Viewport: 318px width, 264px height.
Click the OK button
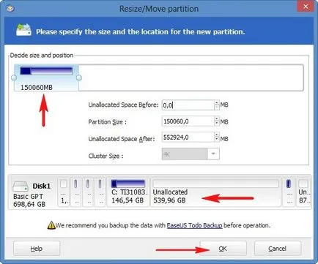click(223, 249)
